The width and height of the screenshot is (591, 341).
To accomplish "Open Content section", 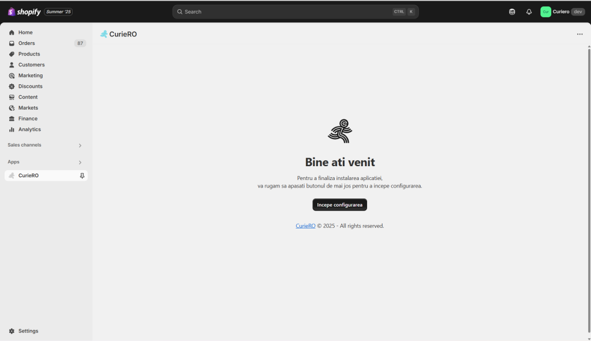I will (46, 97).
